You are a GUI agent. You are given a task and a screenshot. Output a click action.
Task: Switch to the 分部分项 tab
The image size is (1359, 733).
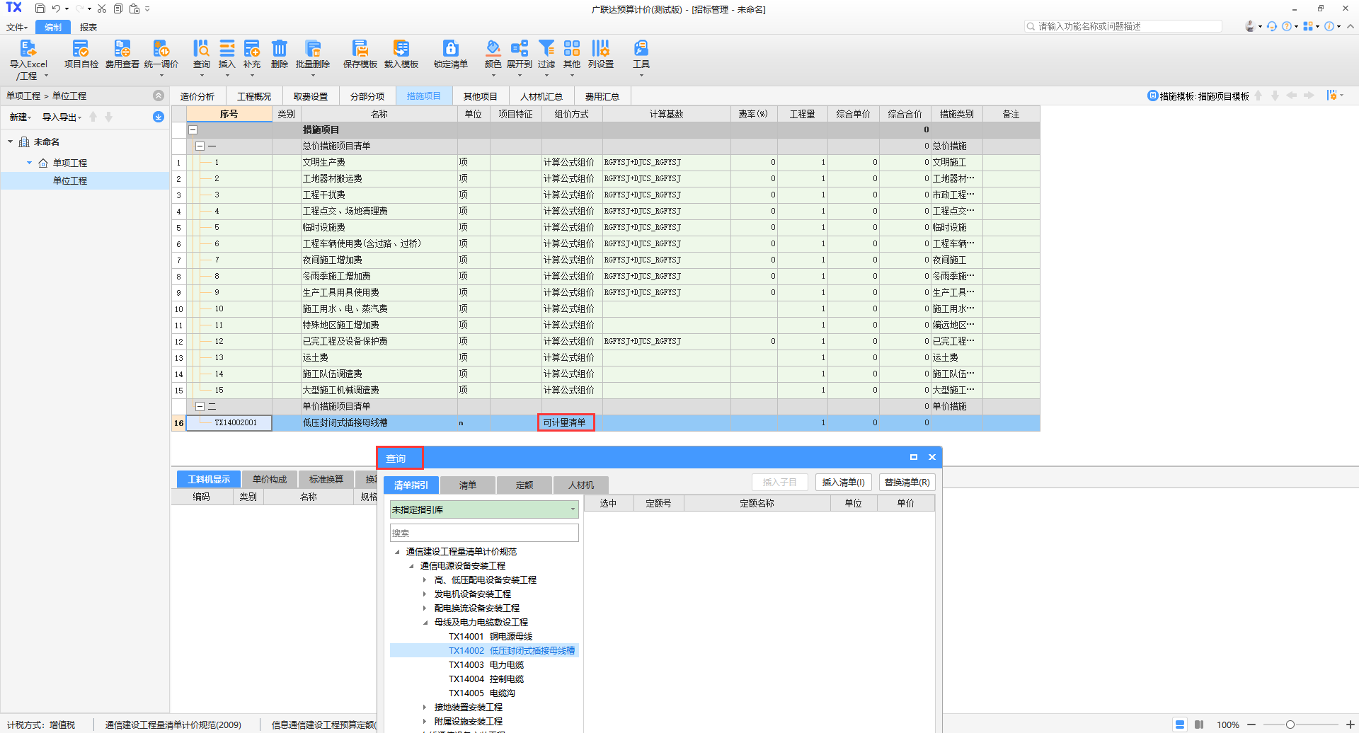(367, 96)
